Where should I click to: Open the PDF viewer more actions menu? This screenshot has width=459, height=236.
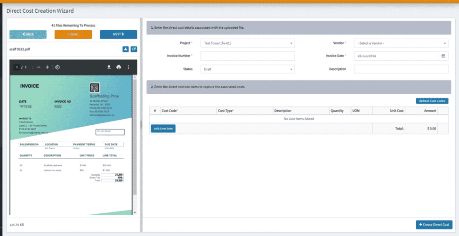[128, 67]
